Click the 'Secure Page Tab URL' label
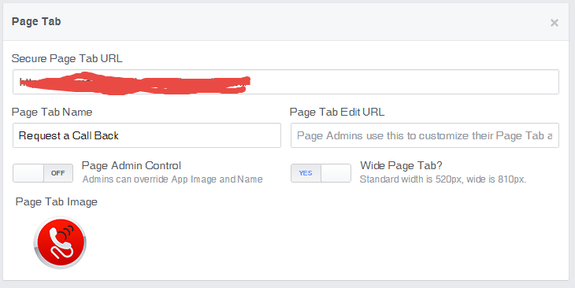This screenshot has width=575, height=288. (x=67, y=59)
